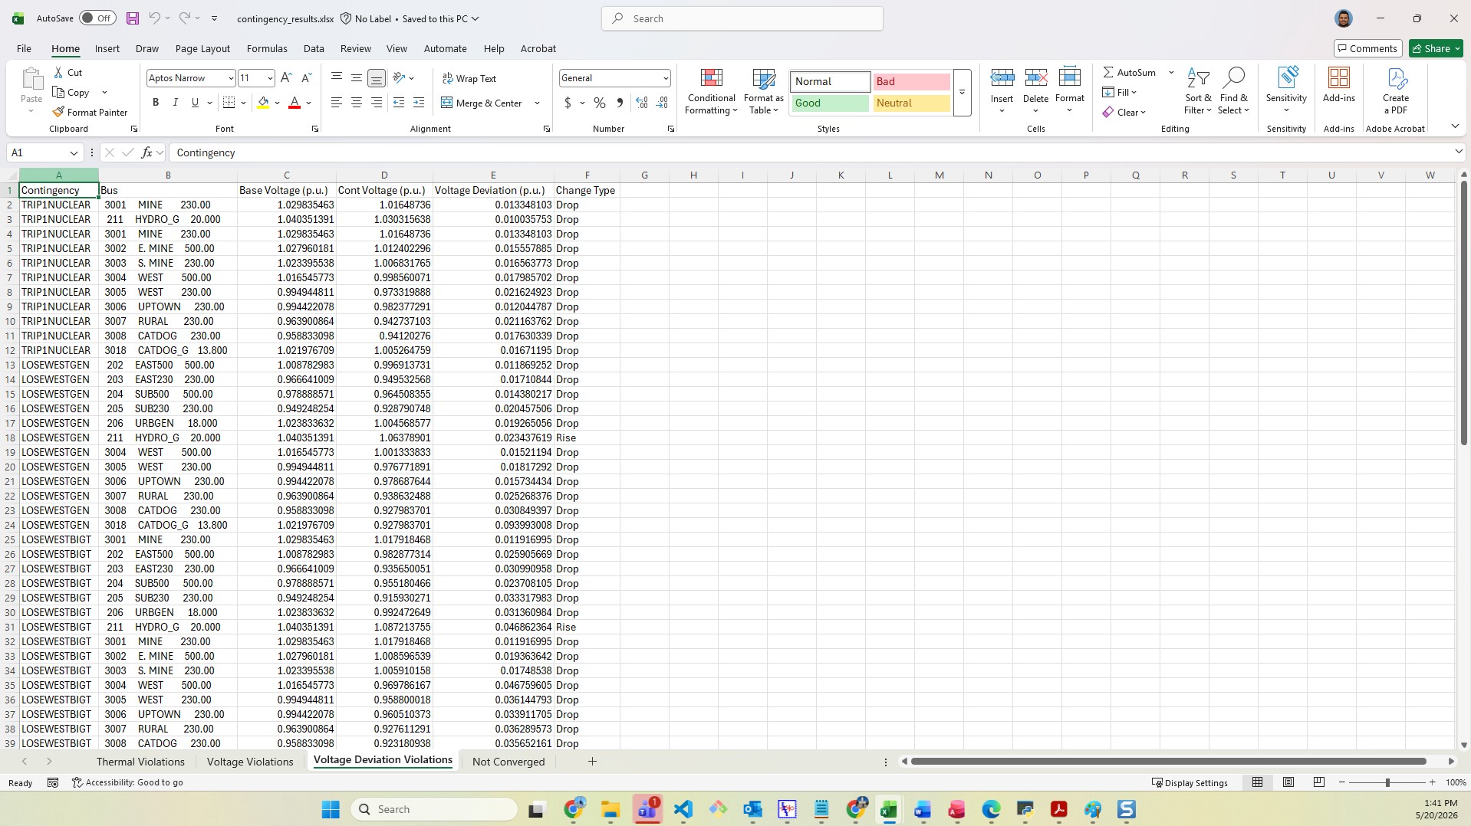Switch to Thermal Violations sheet
1471x826 pixels.
[140, 762]
